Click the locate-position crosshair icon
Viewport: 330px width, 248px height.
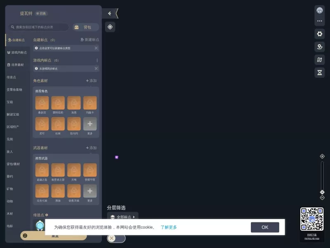[110, 27]
